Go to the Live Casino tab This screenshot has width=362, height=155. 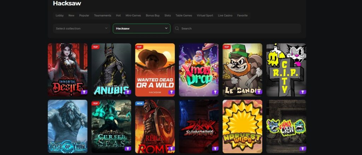coord(225,16)
